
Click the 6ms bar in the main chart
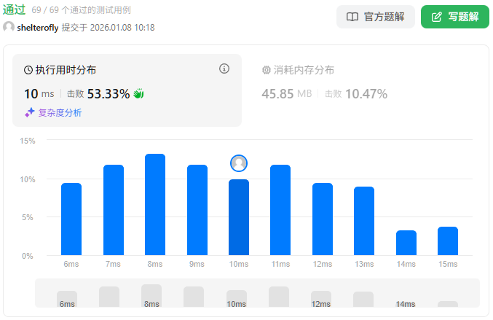[71, 219]
